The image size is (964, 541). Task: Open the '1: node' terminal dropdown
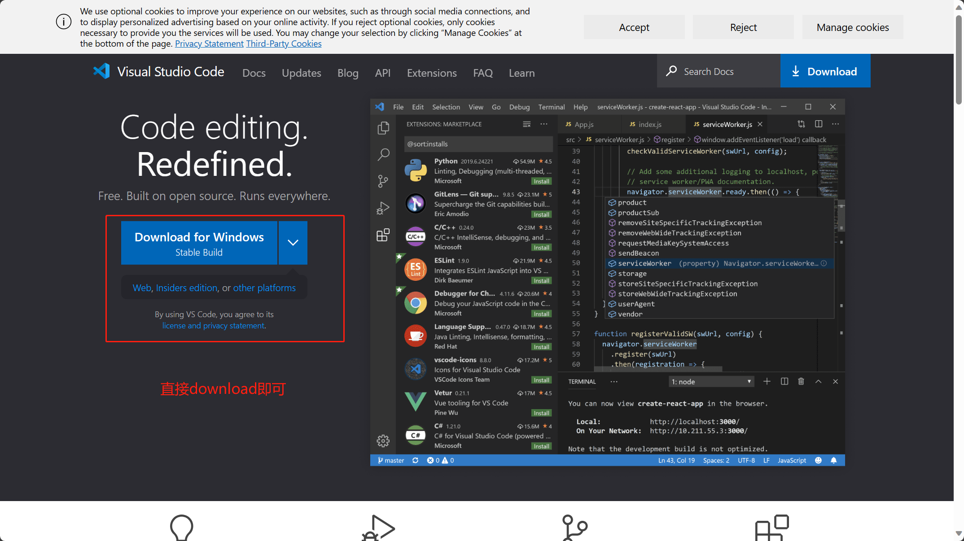711,382
